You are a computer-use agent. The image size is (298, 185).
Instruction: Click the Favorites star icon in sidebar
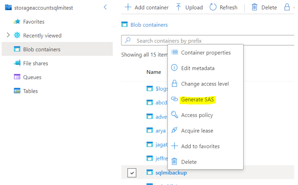(x=17, y=22)
